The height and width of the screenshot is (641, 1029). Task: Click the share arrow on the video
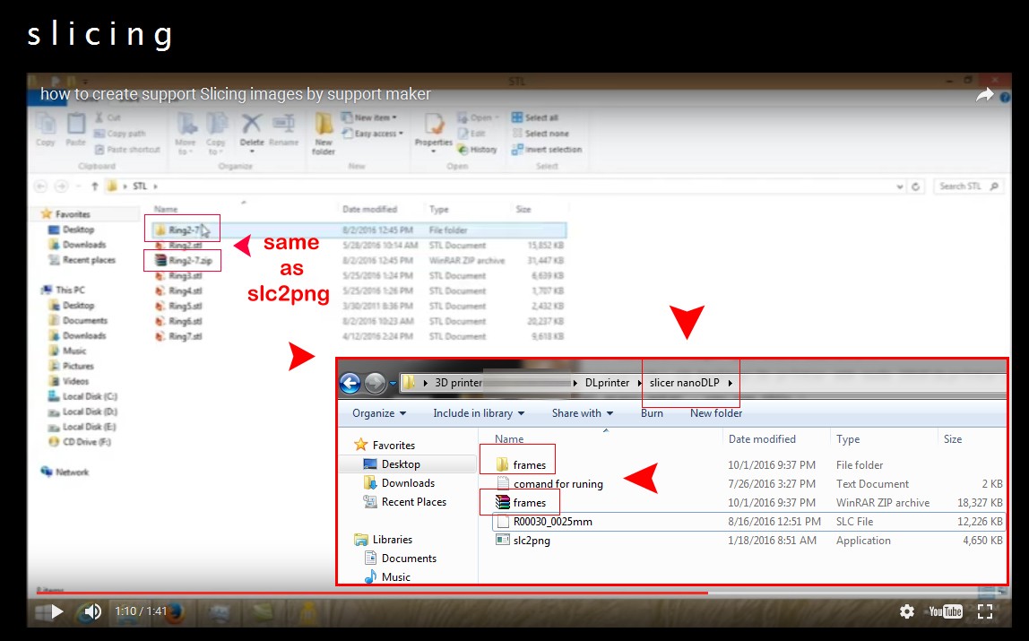pos(985,96)
